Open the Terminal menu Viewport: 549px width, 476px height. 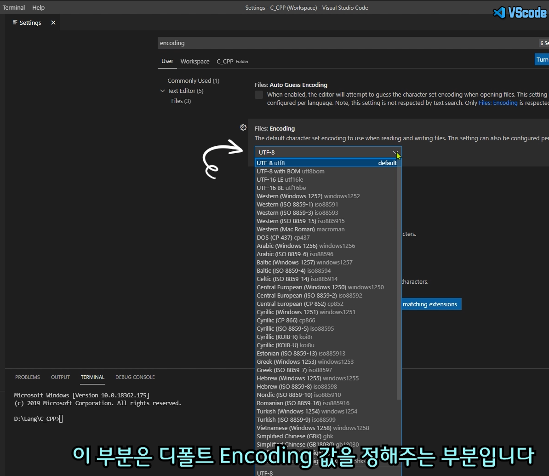tap(14, 7)
